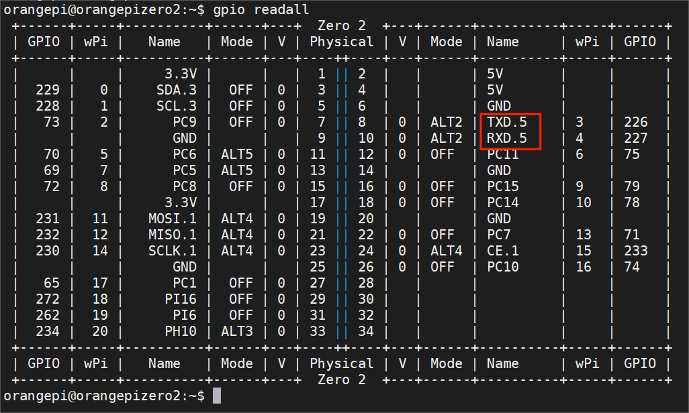
Task: Click the 'Zero 2' title above the table
Action: (x=341, y=25)
